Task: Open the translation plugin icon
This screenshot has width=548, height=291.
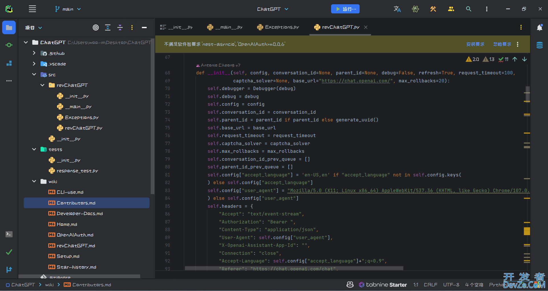Action: pos(397,9)
